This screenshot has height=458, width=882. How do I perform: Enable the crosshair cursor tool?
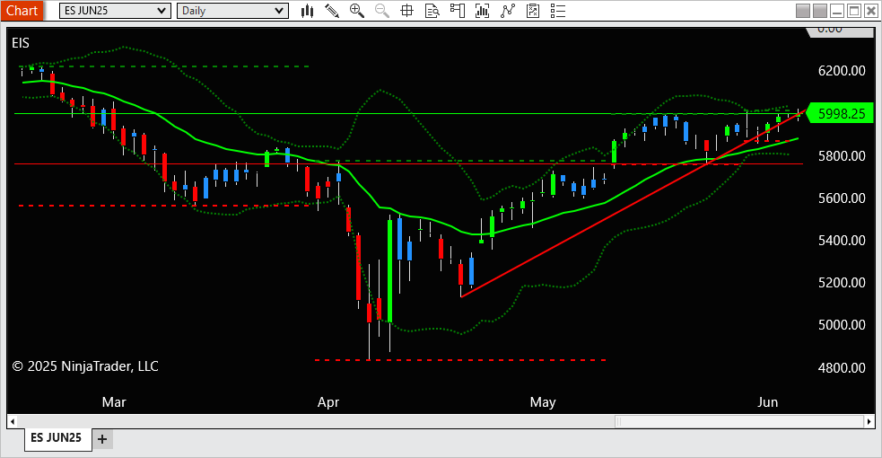(406, 11)
